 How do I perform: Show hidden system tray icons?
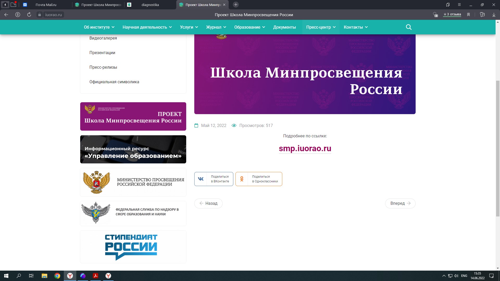tap(444, 276)
